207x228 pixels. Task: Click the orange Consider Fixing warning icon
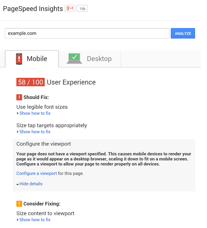19,204
